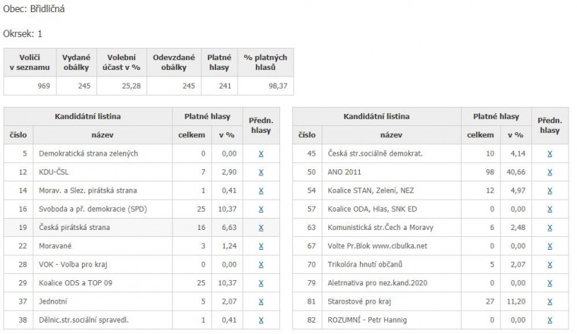This screenshot has height=334, width=577.
Task: Click X link for Morav. a Slez. pirátská strana
Action: point(261,191)
